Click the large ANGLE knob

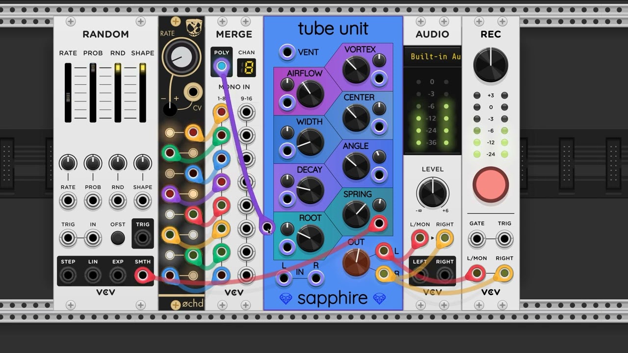(x=356, y=166)
